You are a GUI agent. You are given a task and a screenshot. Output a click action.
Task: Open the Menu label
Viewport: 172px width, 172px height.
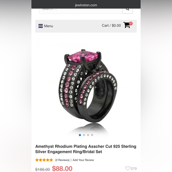coord(48,26)
